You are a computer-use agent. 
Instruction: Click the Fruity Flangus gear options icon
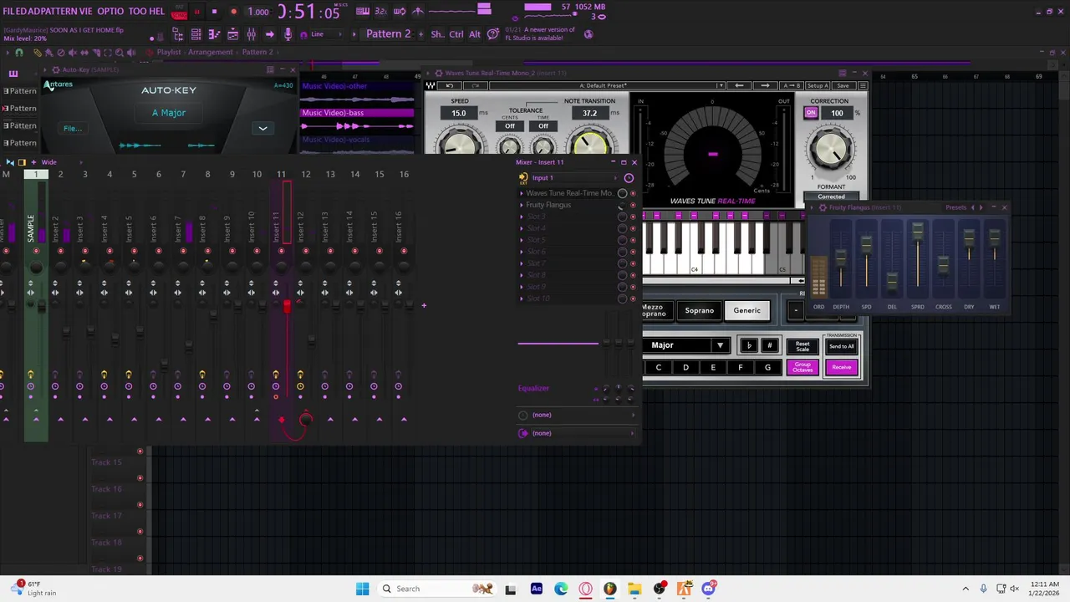tap(823, 208)
